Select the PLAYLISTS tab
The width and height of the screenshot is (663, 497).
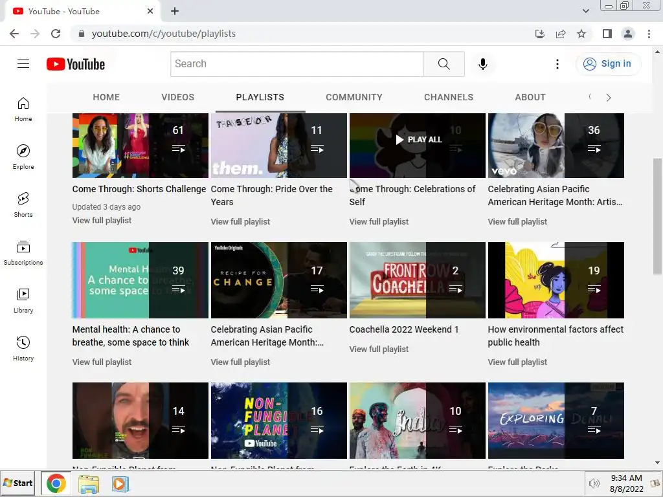pyautogui.click(x=260, y=97)
